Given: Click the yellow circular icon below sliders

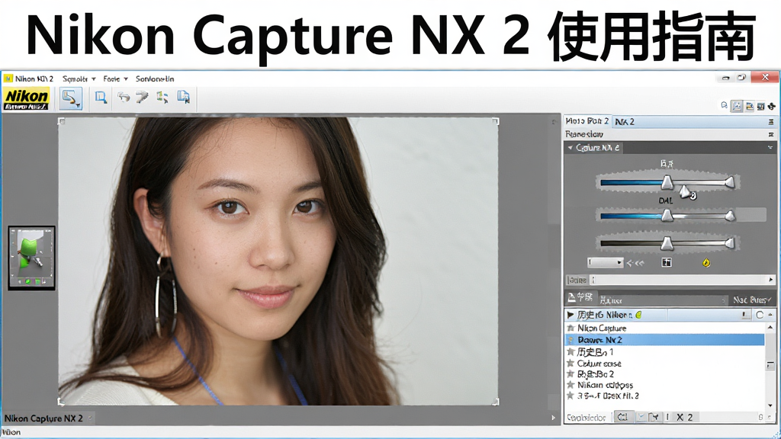Looking at the screenshot, I should coord(706,262).
